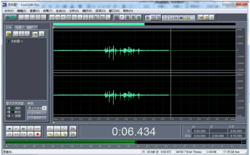The image size is (250, 155).
Task: Click the vertical Zoom Out icon
Action: (x=73, y=134)
